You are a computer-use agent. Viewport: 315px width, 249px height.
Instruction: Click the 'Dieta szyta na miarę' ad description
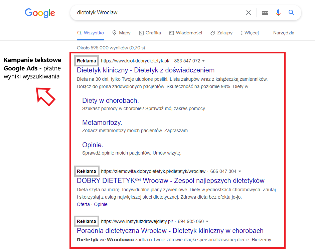tap(176, 193)
